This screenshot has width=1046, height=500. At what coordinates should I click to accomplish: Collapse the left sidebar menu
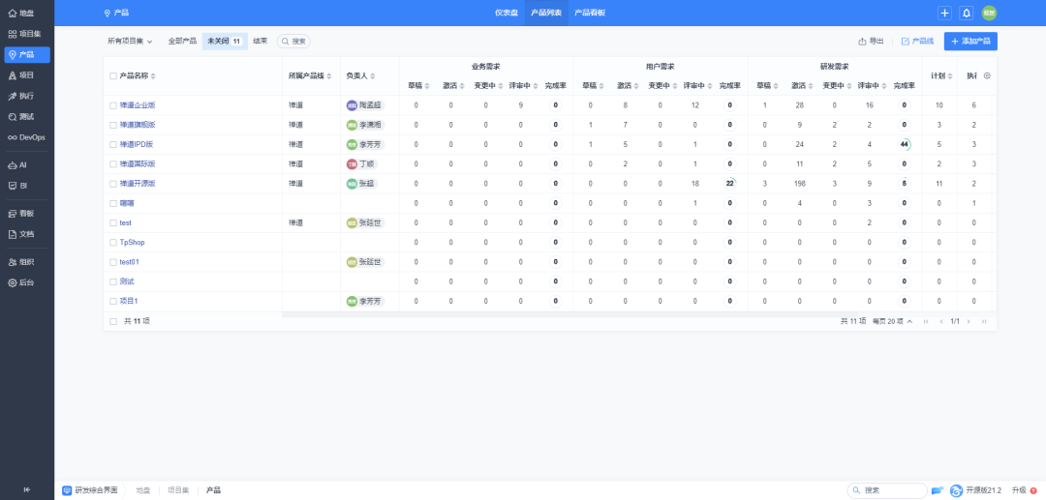(26, 489)
